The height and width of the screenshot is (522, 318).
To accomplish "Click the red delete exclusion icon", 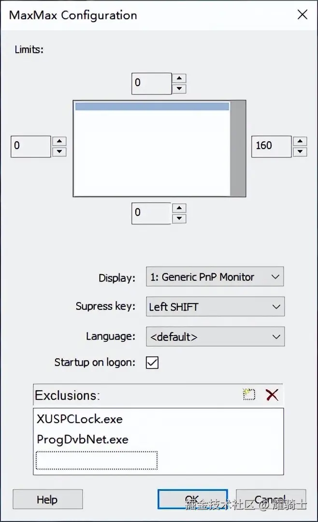I will point(272,395).
